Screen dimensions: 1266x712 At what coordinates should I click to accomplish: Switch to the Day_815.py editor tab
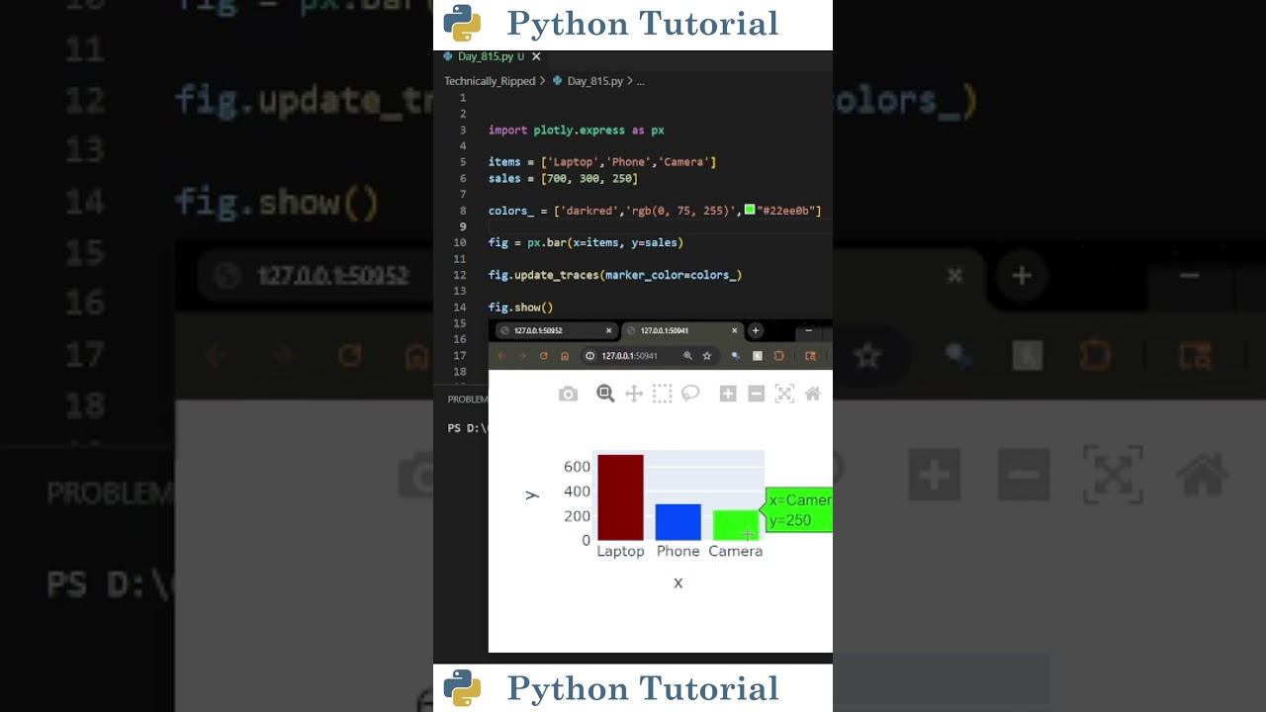point(491,56)
